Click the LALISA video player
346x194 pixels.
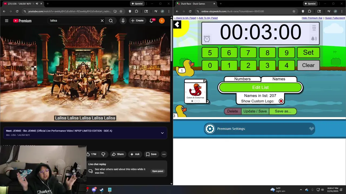click(x=85, y=74)
